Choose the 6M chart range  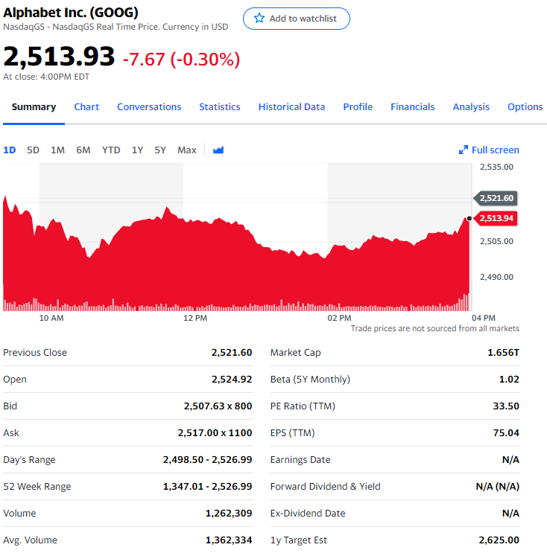tap(83, 150)
